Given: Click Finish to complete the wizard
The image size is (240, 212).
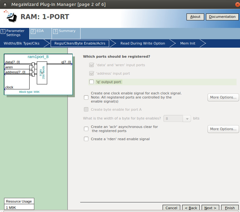Looking at the screenshot, I should (230, 208).
